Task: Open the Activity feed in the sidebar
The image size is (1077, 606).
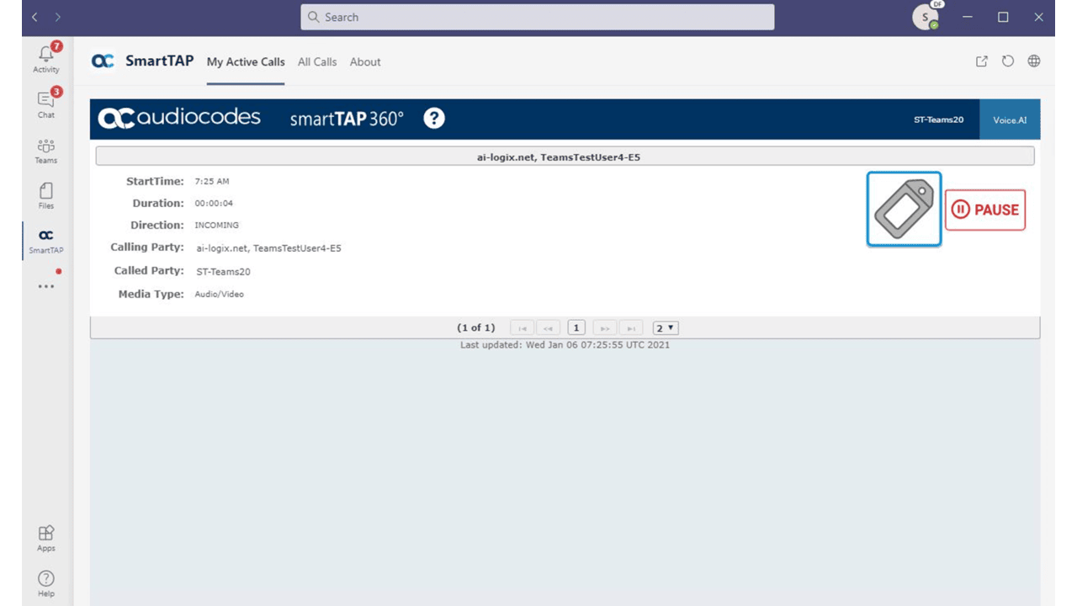Action: pos(46,57)
